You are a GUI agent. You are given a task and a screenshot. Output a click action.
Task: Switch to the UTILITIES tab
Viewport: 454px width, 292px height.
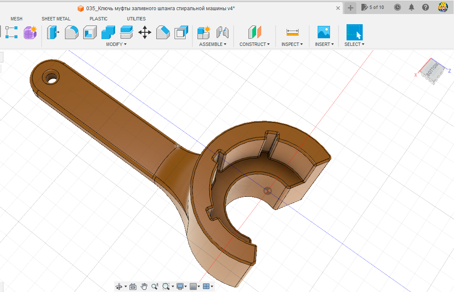tap(136, 19)
